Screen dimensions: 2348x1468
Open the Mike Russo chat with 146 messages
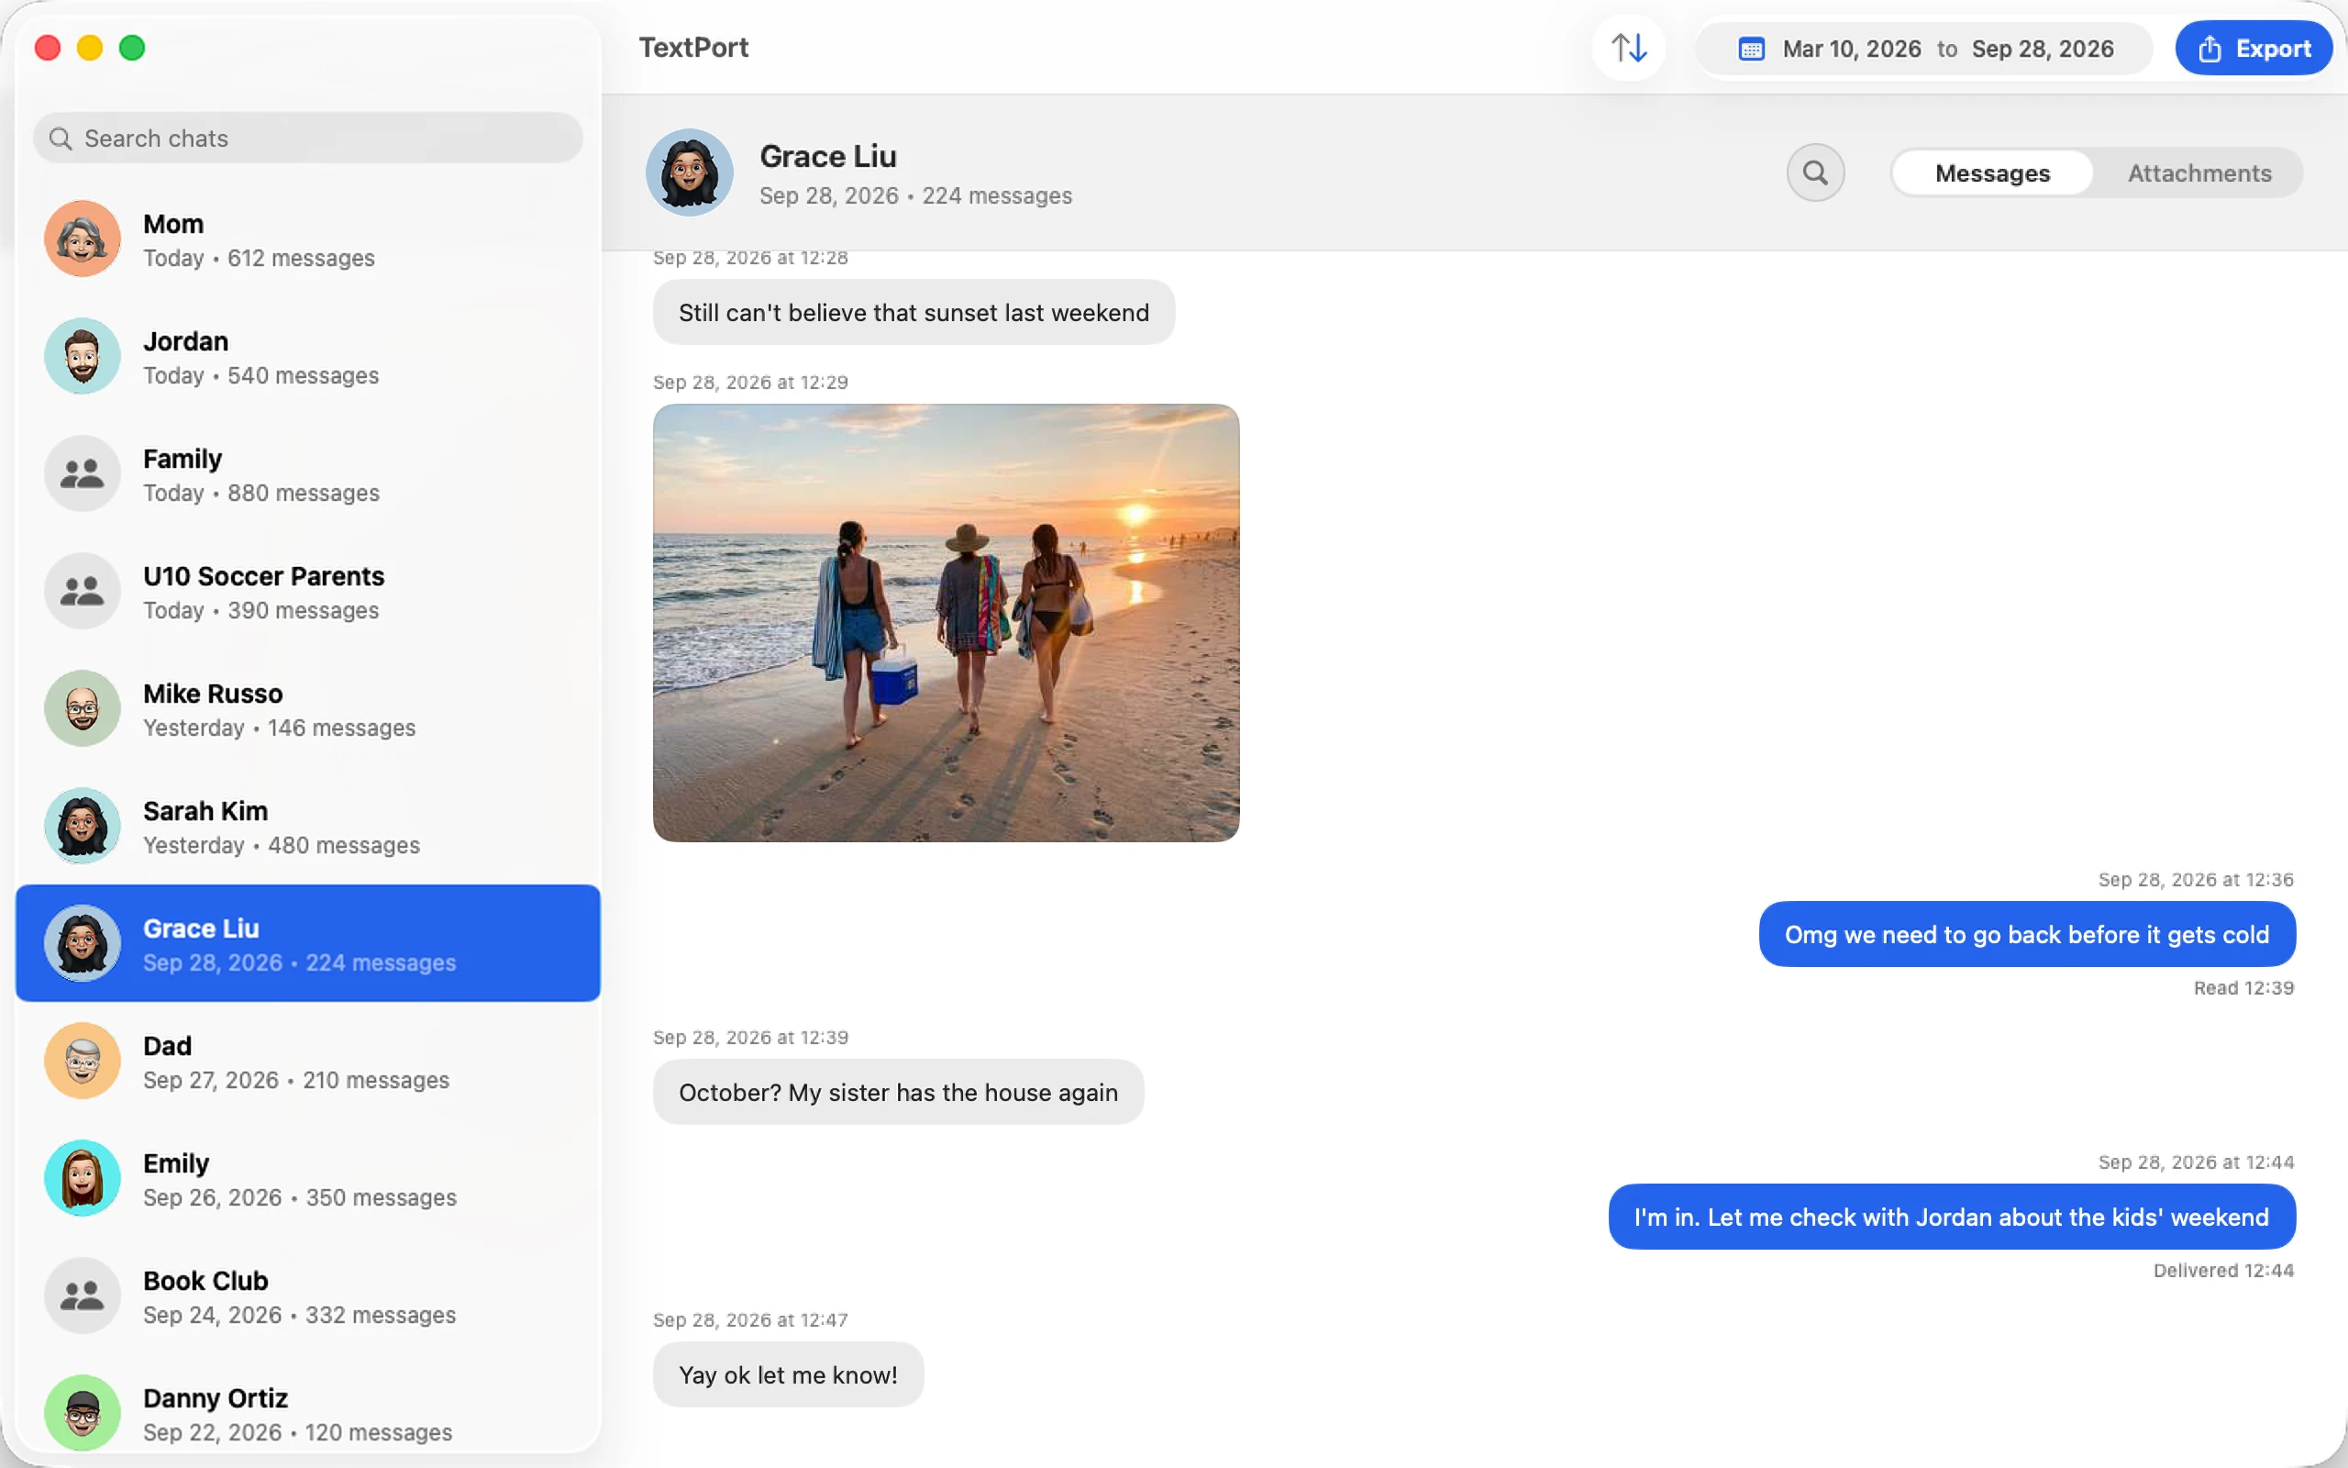click(308, 708)
